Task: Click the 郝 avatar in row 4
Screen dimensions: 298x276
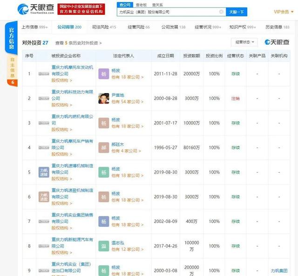Action: [104, 148]
